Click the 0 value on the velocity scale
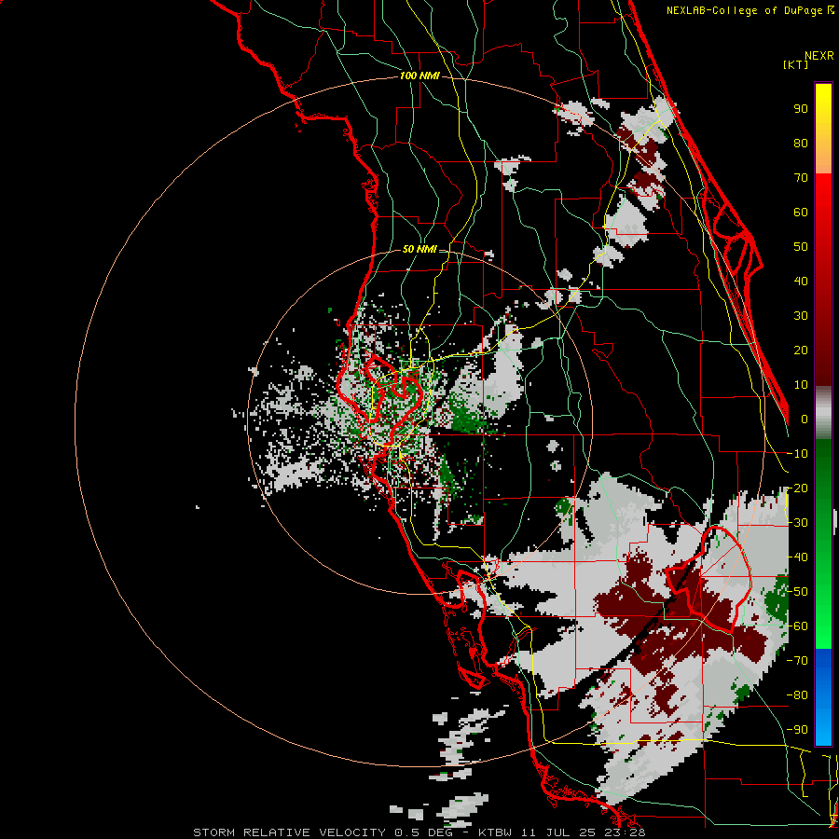This screenshot has height=839, width=839. point(805,419)
